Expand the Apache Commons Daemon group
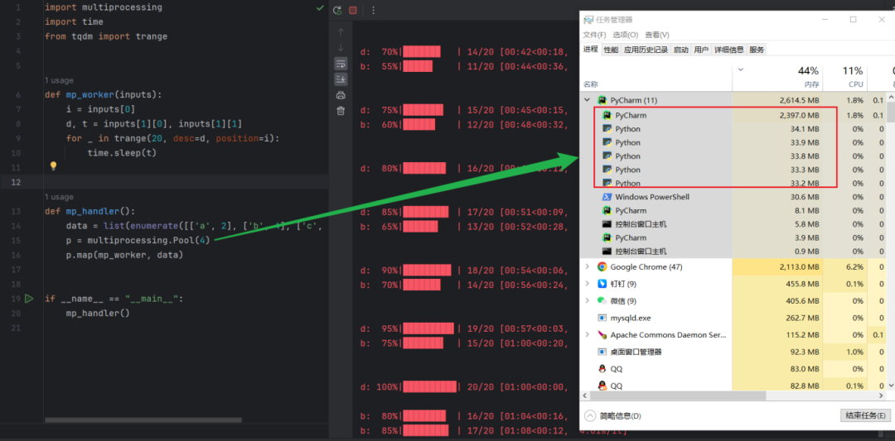Image resolution: width=895 pixels, height=441 pixels. [x=587, y=335]
